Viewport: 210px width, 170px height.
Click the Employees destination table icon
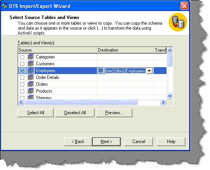tap(100, 71)
